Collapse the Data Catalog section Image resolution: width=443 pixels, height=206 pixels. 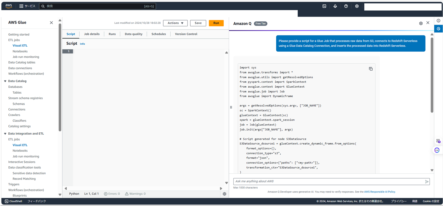tap(5, 81)
